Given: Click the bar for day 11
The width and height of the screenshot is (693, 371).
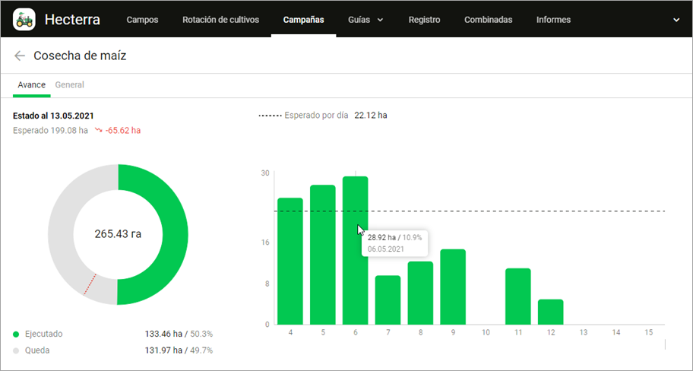Looking at the screenshot, I should 517,296.
